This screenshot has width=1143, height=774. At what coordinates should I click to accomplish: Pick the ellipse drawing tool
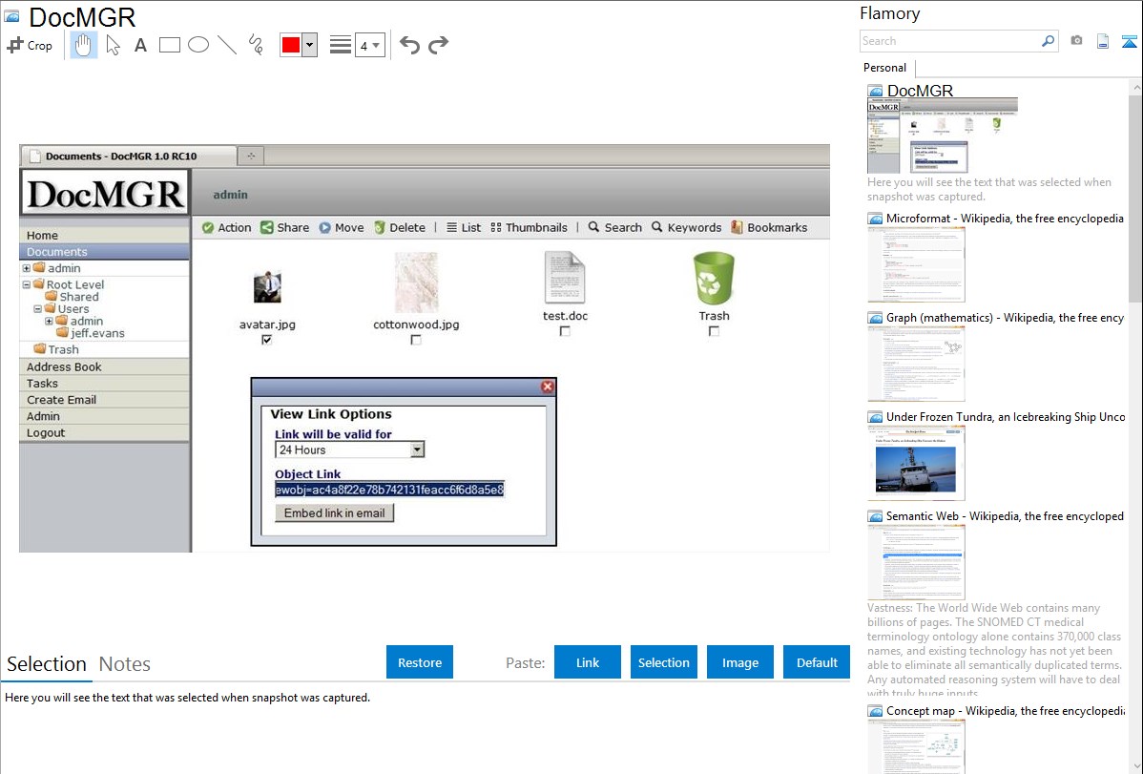coord(198,45)
